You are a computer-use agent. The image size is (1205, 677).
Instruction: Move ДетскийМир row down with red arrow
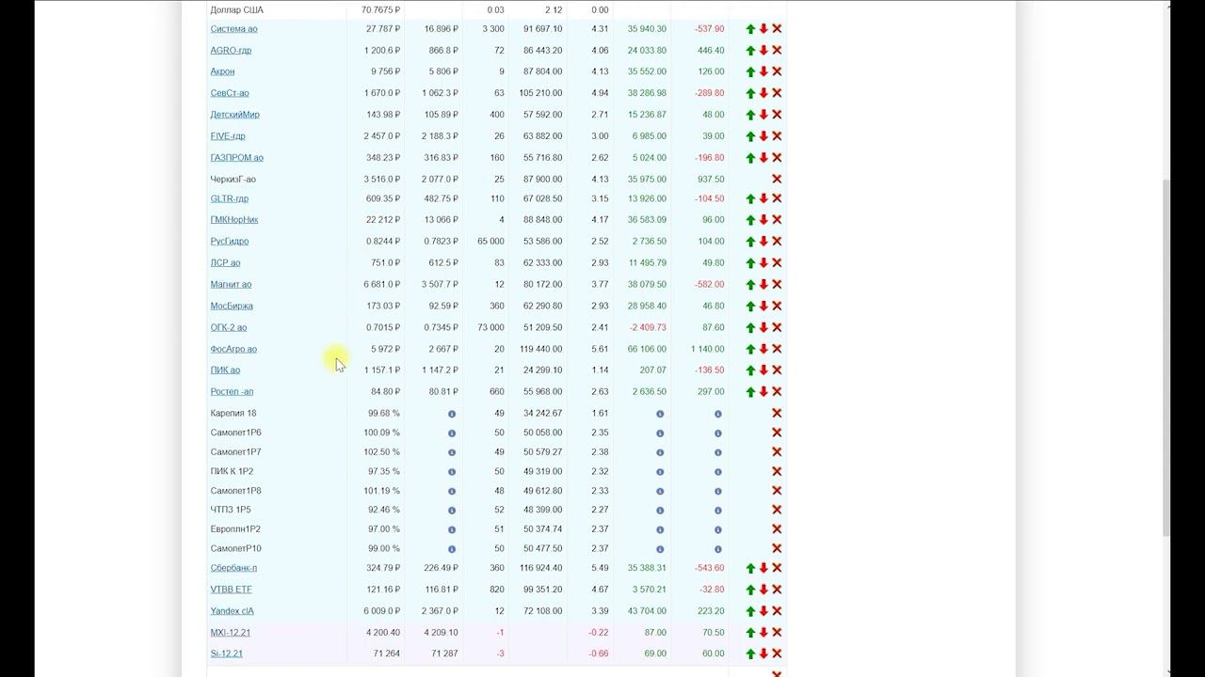pyautogui.click(x=763, y=115)
